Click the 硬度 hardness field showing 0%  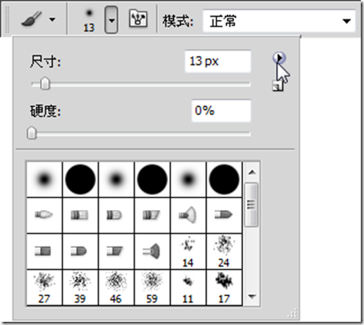pos(221,111)
